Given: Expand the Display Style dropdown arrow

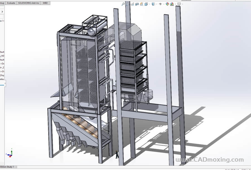Looking at the screenshot, I should (156, 4).
